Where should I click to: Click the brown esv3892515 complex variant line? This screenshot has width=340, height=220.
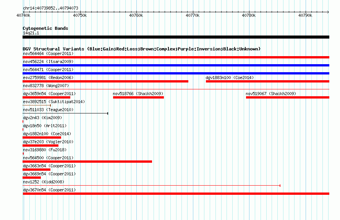point(37,105)
